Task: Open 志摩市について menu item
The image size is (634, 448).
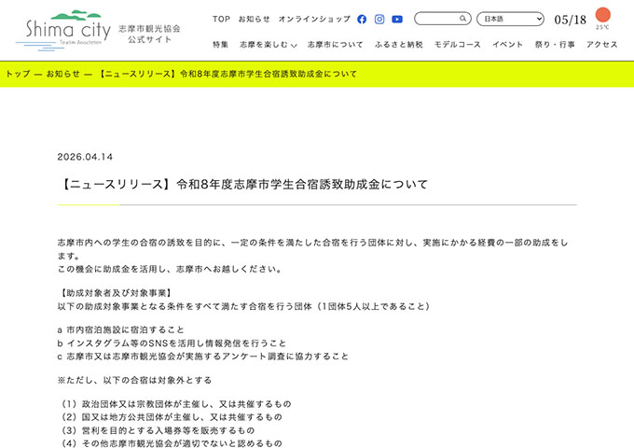Action: click(x=336, y=45)
